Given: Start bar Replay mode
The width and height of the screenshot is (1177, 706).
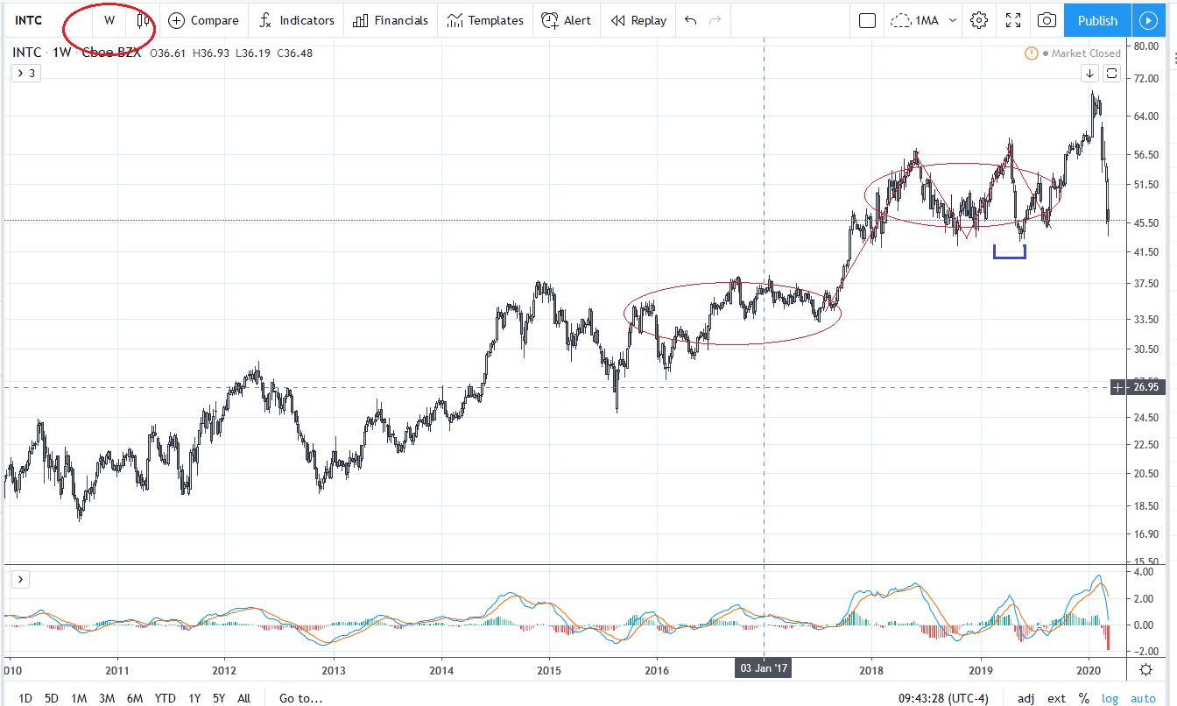Looking at the screenshot, I should 638,20.
